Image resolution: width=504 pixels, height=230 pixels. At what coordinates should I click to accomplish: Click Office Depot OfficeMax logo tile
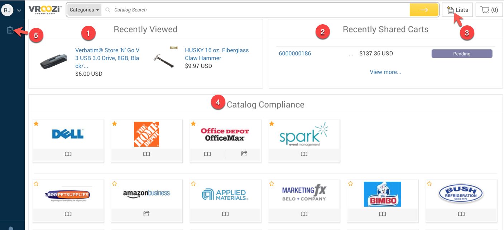225,134
